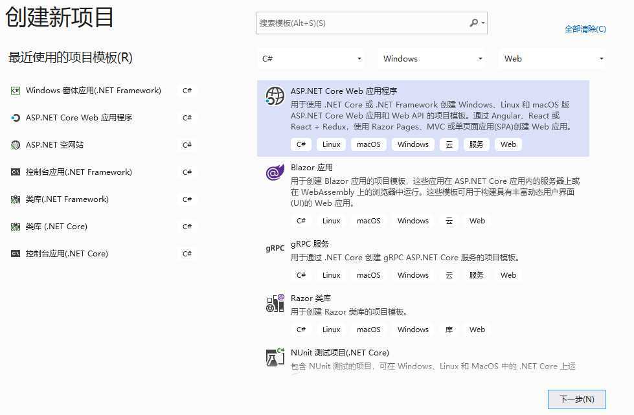Click the gRPC service icon
This screenshot has width=634, height=415.
(275, 248)
